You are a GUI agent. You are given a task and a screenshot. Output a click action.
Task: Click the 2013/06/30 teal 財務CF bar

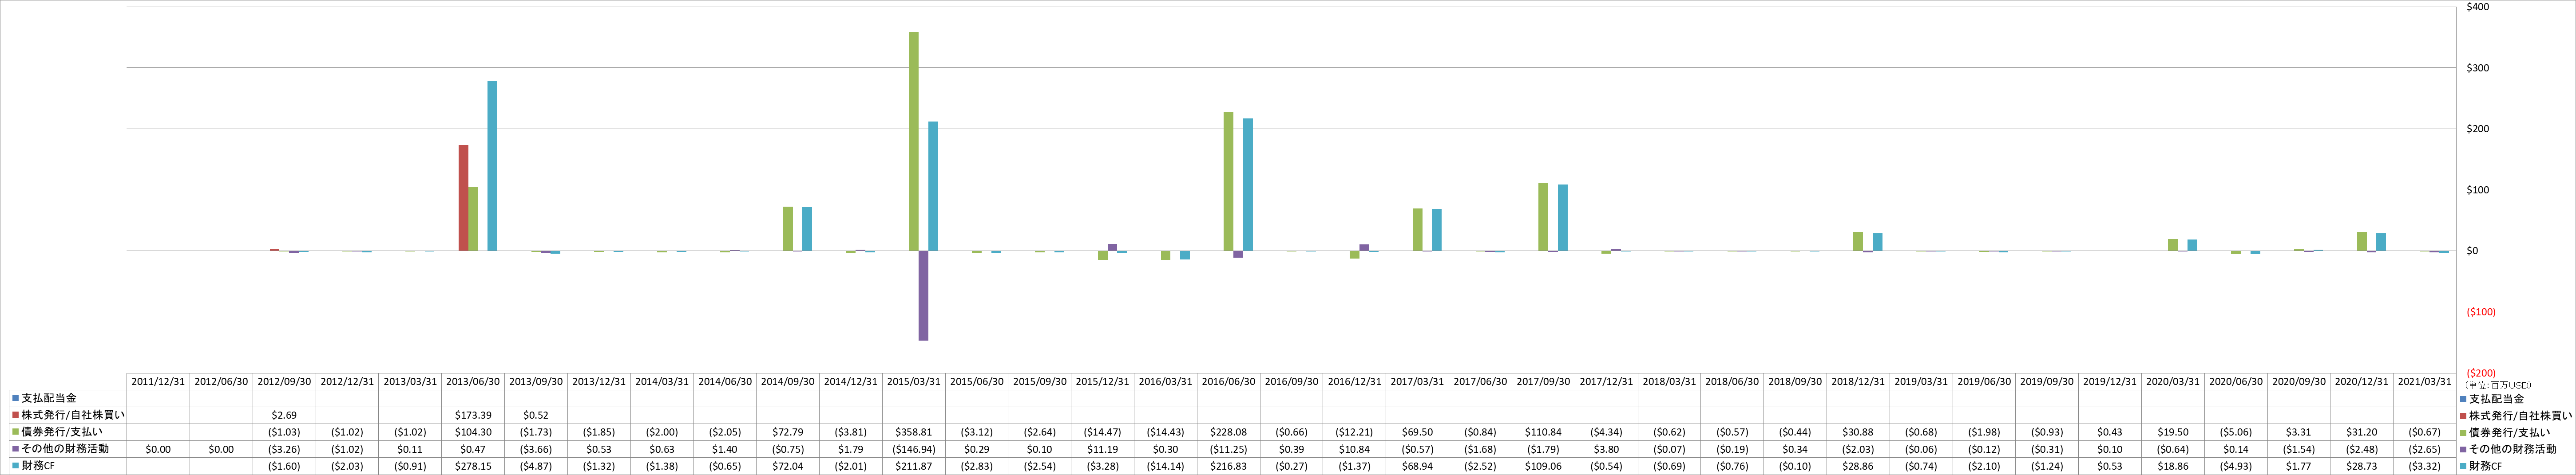click(x=492, y=167)
